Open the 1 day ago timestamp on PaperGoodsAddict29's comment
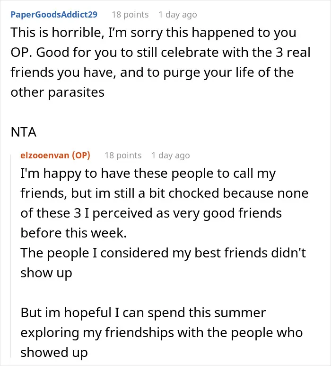This screenshot has height=366, width=331. pos(178,15)
